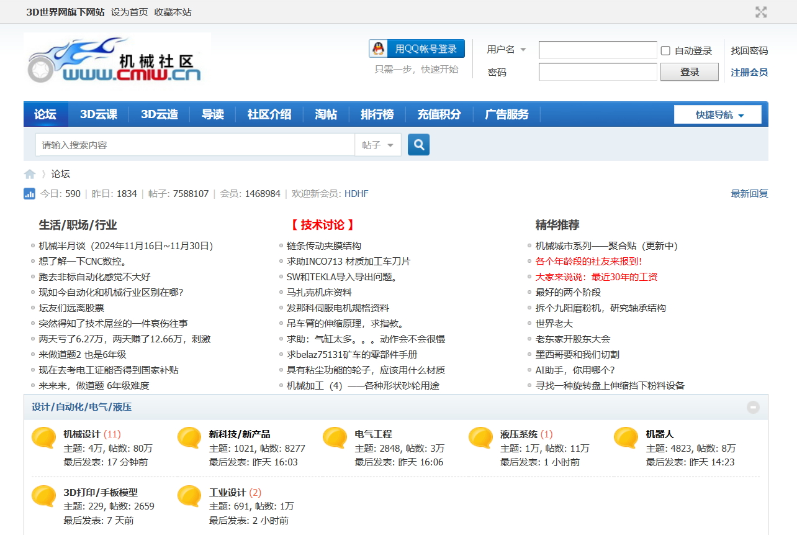
Task: Go to the 排行榜 navigation tab
Action: pos(377,114)
